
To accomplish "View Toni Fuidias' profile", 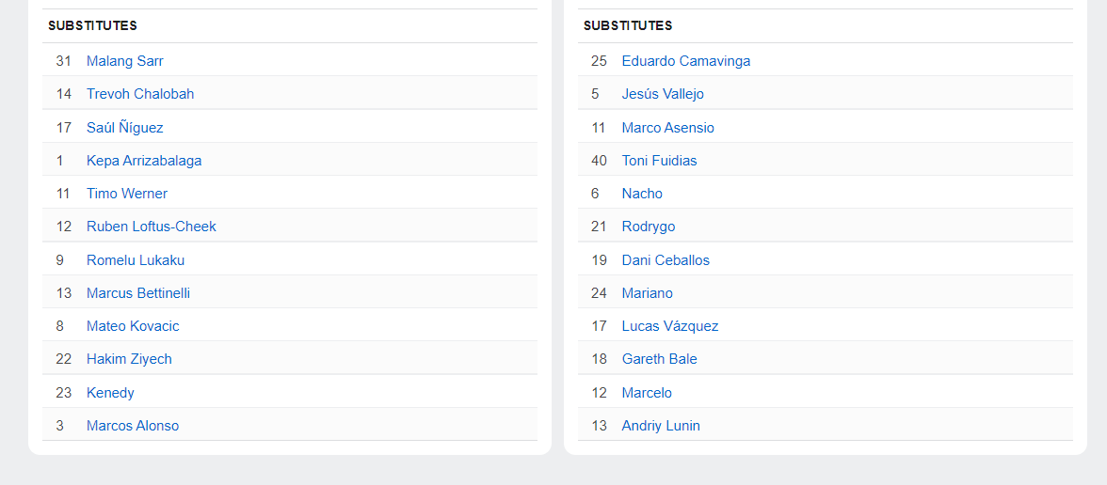I will pos(660,161).
